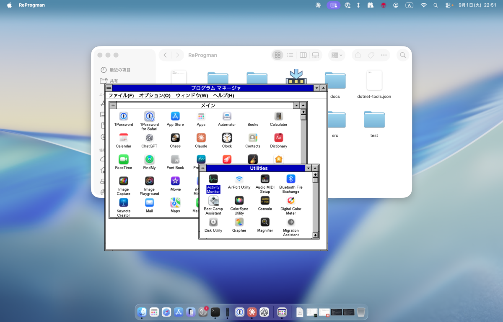Select the dotnet-tools.json file in Finder

pyautogui.click(x=374, y=80)
